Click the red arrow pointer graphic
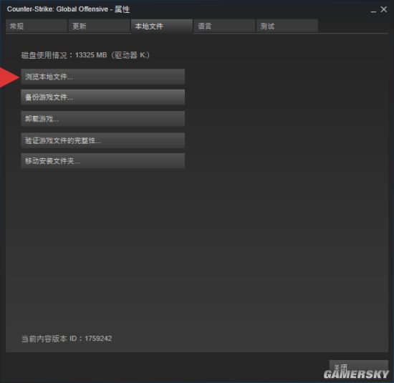The image size is (394, 383). point(9,77)
